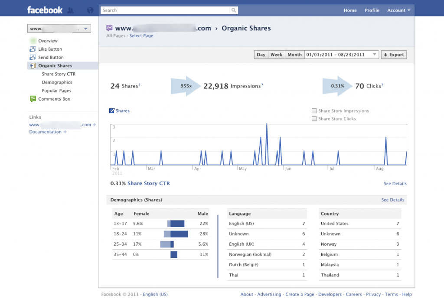Click the globe notifications icon

click(90, 10)
